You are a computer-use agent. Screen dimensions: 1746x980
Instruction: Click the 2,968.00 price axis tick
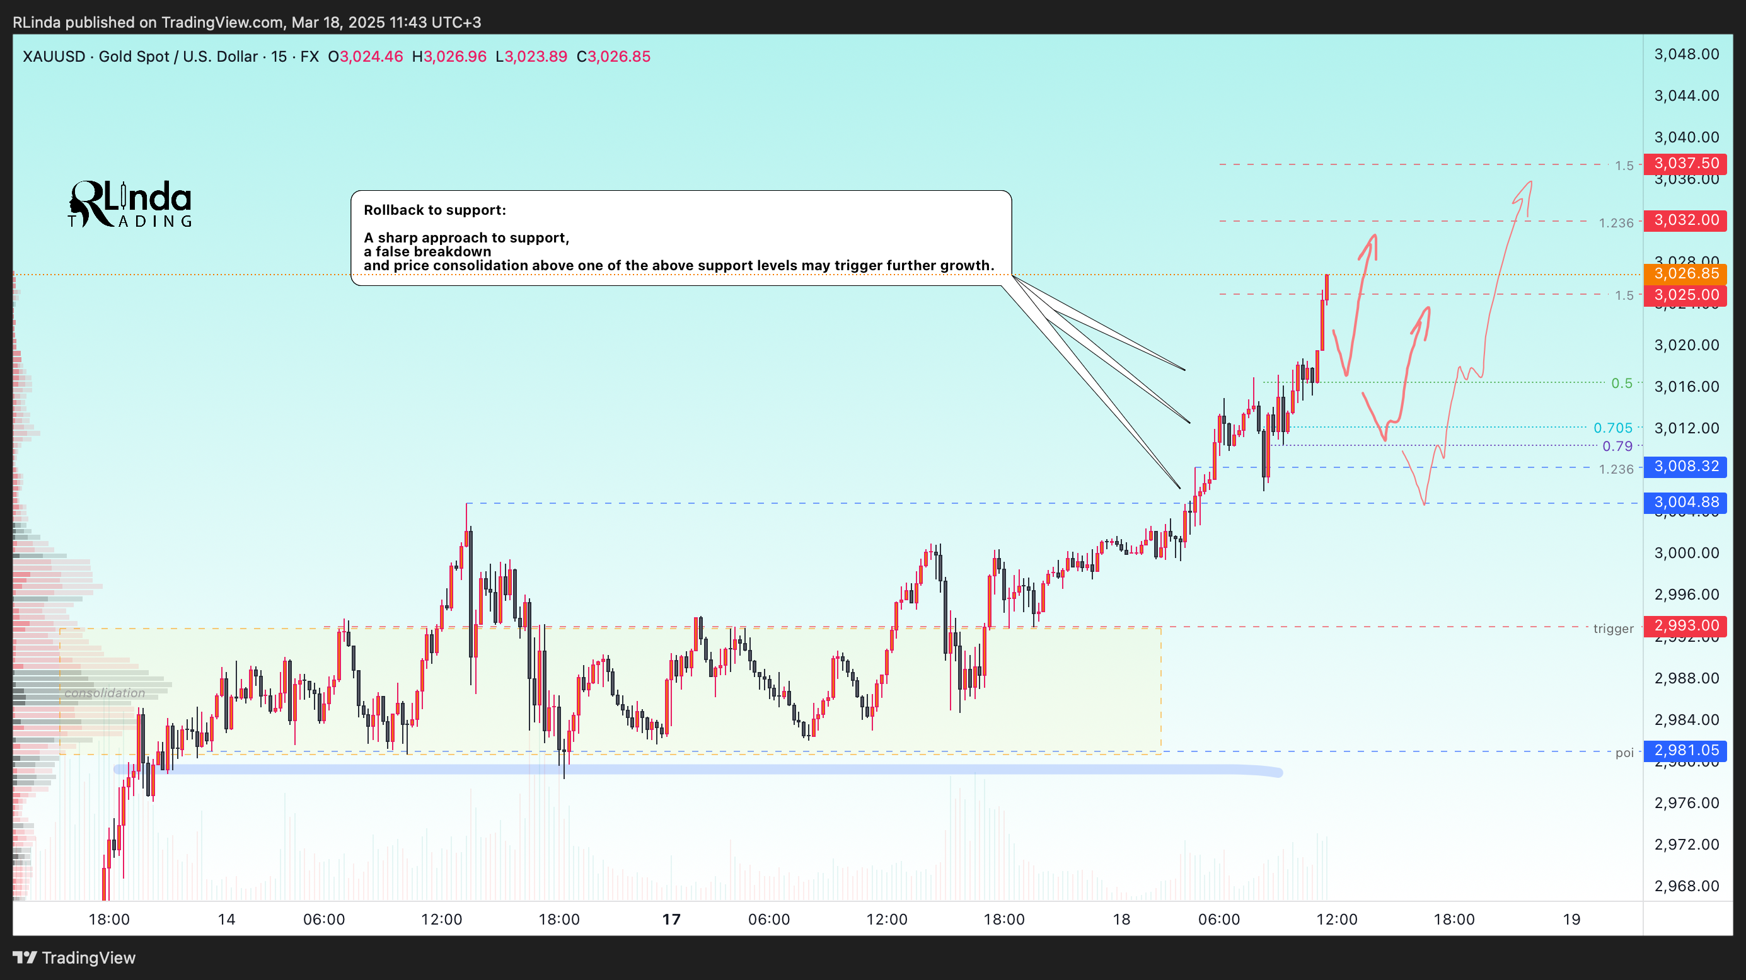coord(1686,886)
